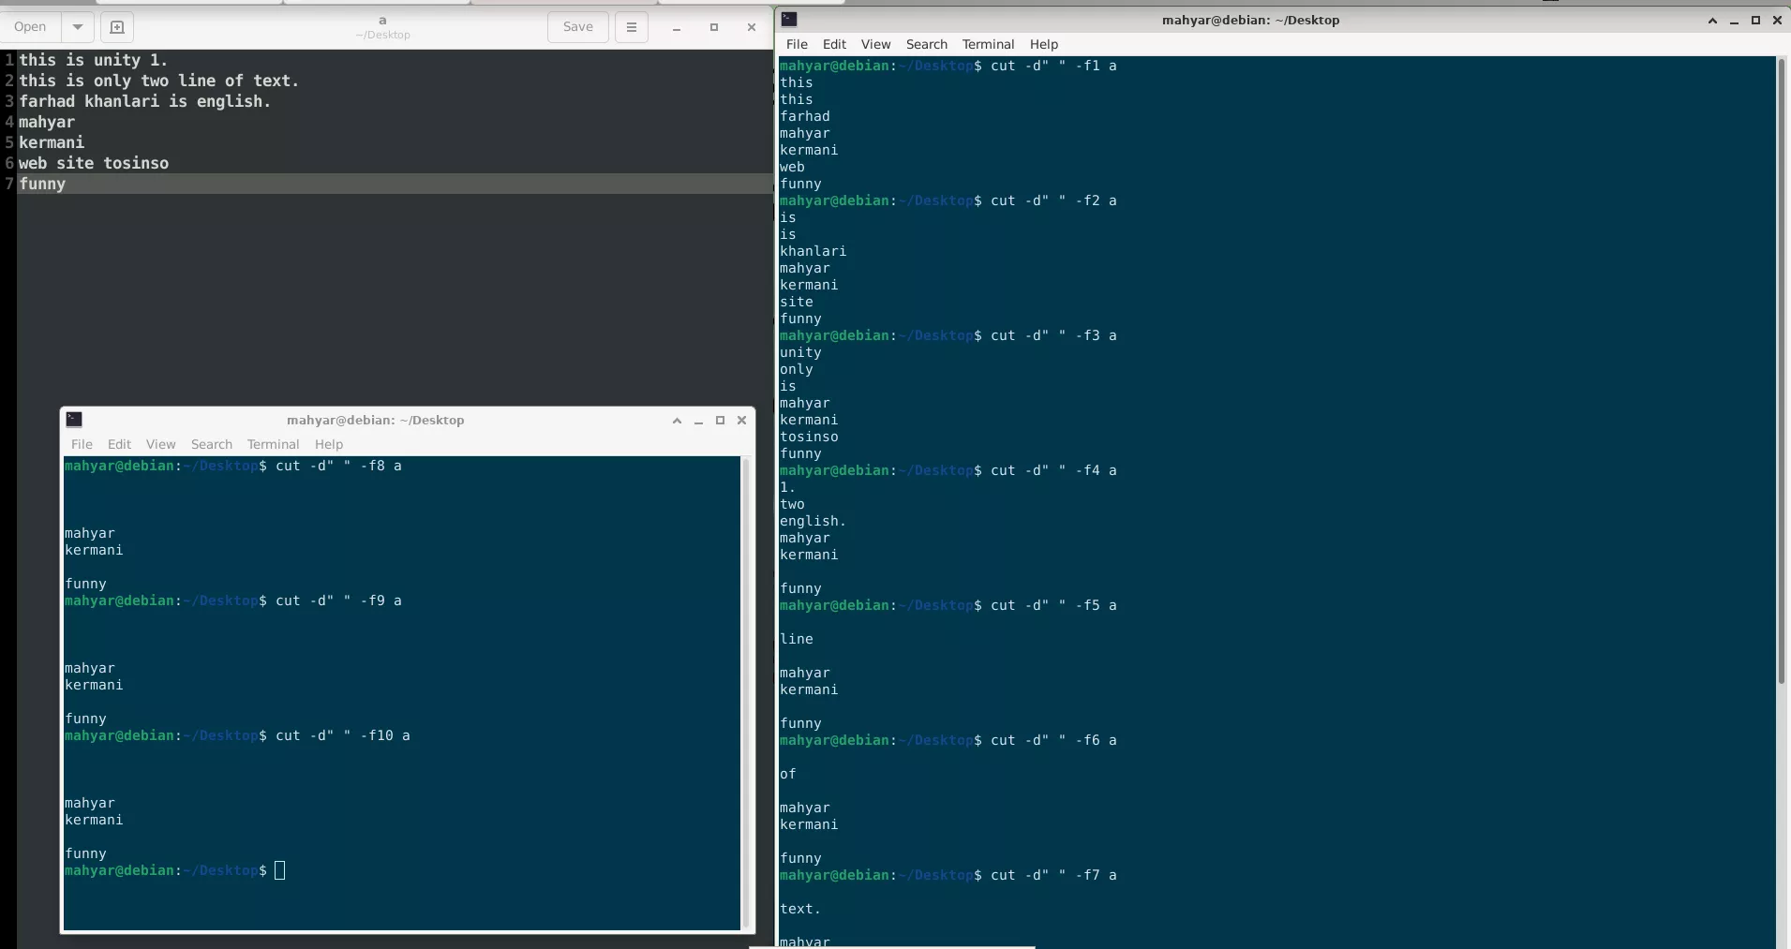
Task: Open File menu in the small terminal
Action: 82,444
